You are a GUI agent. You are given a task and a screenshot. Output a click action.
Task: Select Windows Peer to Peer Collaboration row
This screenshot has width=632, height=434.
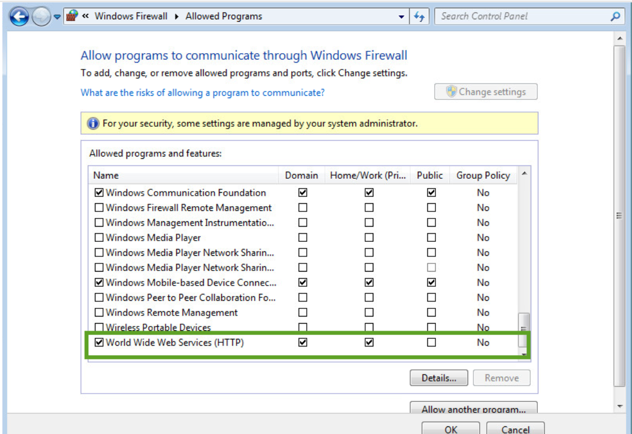303,298
